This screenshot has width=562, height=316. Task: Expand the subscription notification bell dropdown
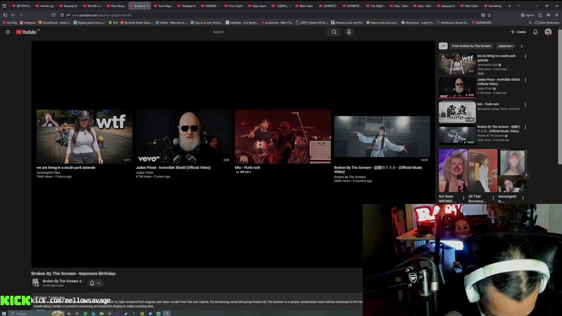coord(95,283)
